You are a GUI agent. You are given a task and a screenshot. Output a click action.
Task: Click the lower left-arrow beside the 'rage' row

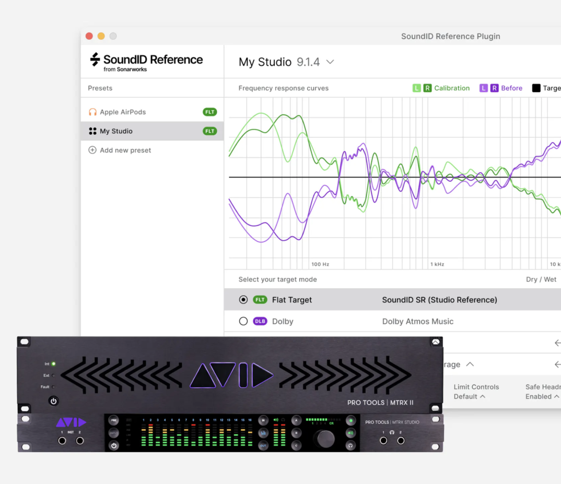tap(557, 364)
